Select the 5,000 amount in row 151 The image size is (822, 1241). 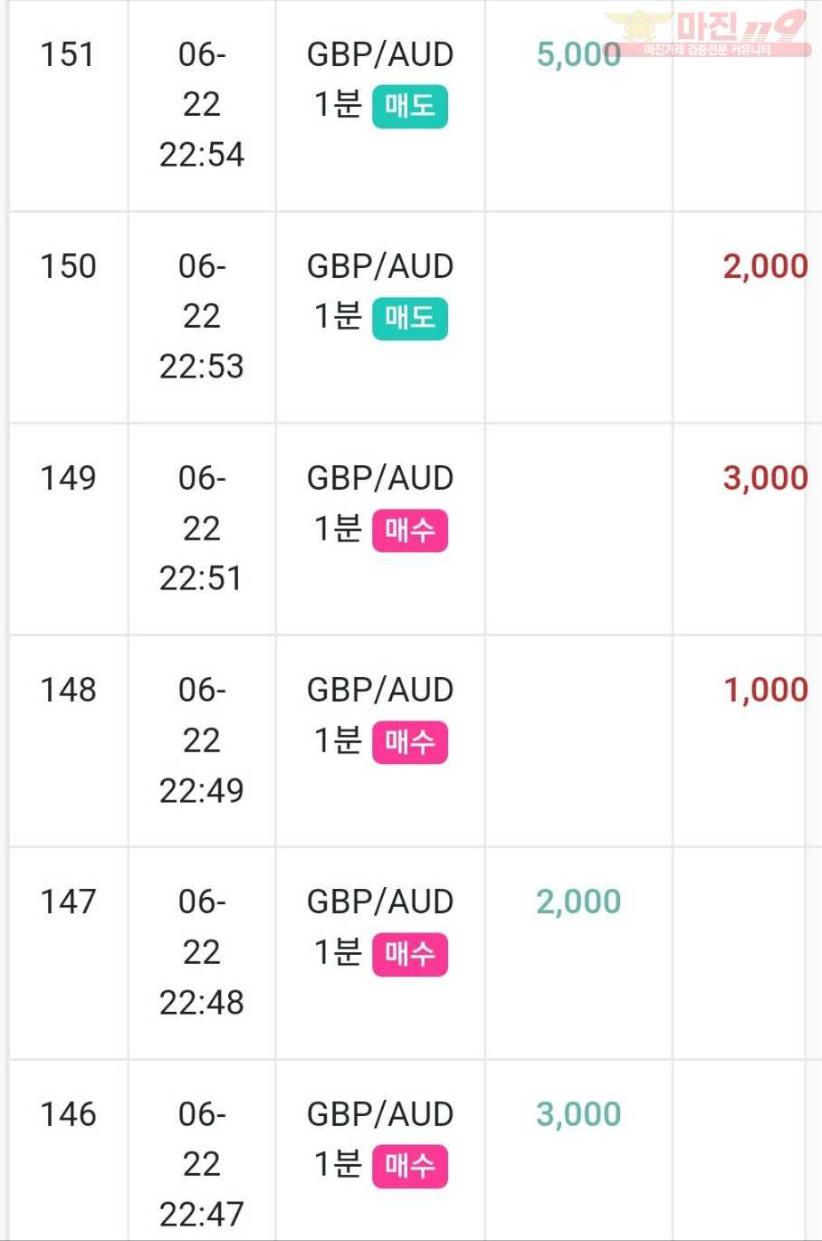click(578, 54)
